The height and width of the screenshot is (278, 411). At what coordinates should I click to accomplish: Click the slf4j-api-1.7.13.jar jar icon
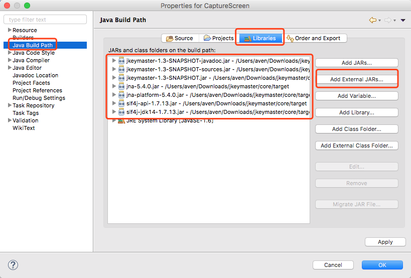point(121,103)
